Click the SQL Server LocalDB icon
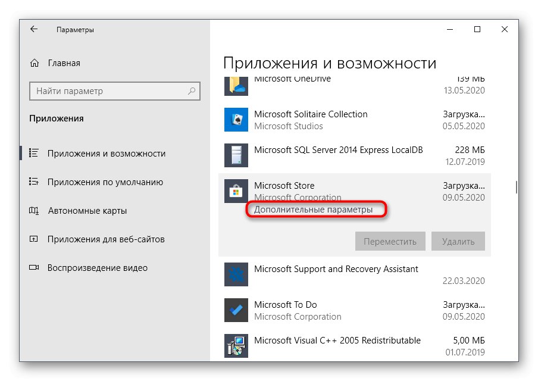The image size is (538, 381). coord(236,155)
